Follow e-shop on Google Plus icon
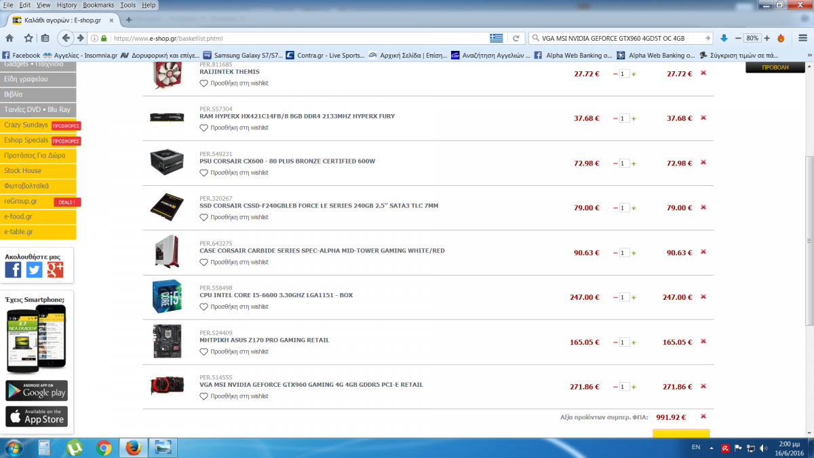Viewport: 814px width, 458px height. coord(55,270)
